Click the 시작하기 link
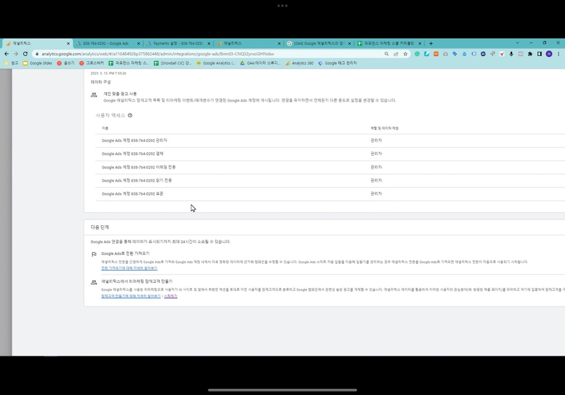 pyautogui.click(x=170, y=296)
